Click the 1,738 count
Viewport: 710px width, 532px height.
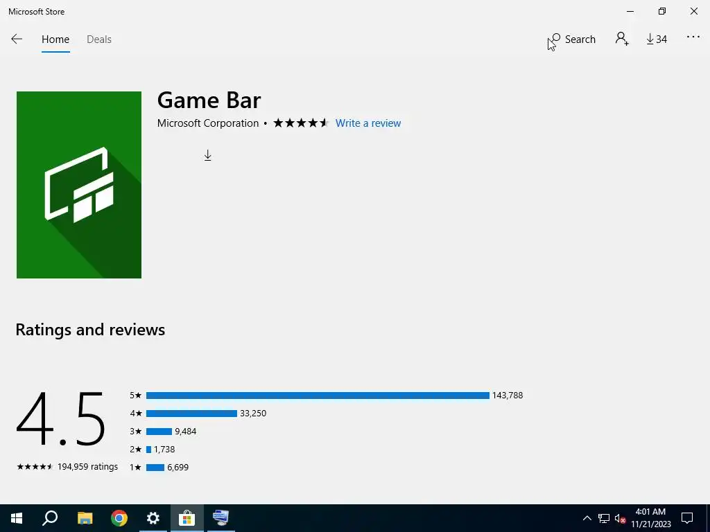(x=164, y=450)
